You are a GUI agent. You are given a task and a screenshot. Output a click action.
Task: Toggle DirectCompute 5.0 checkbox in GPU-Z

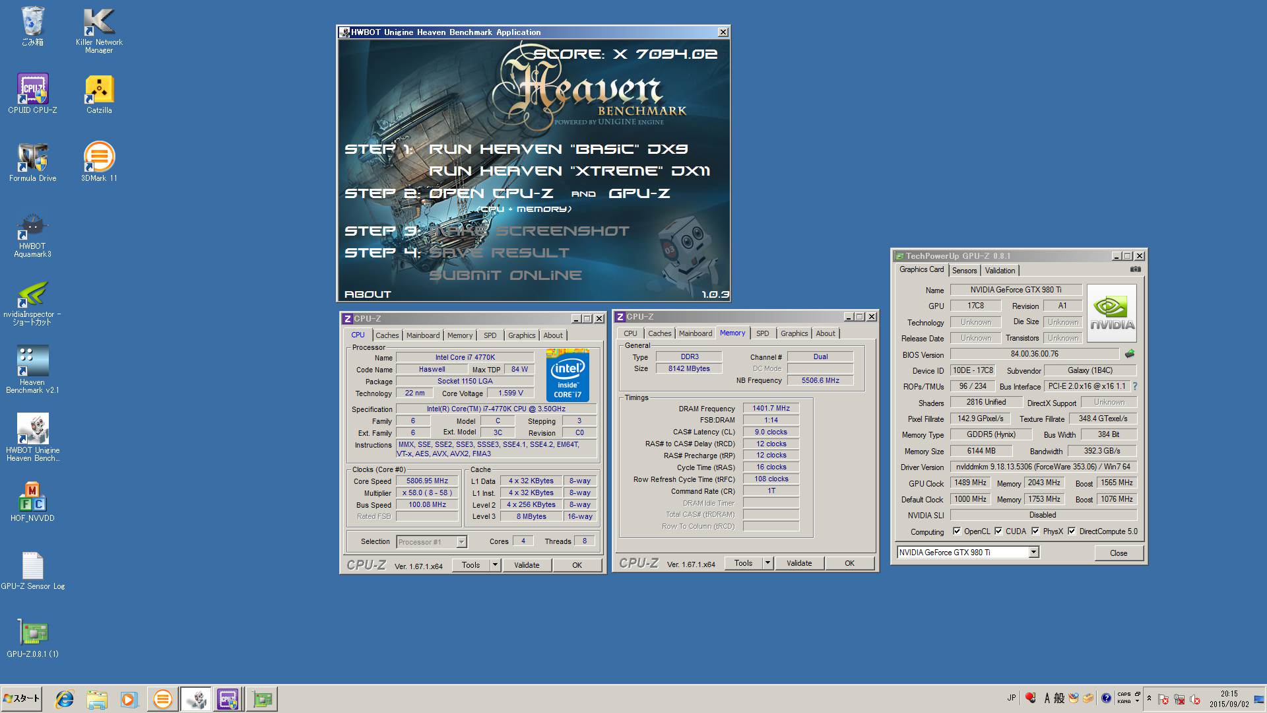coord(1072,531)
